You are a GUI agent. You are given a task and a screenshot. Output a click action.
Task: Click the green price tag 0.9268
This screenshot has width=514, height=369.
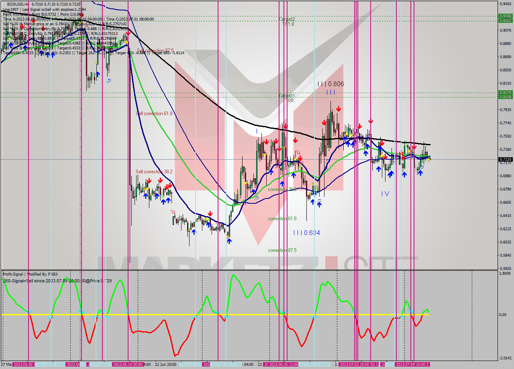(505, 16)
